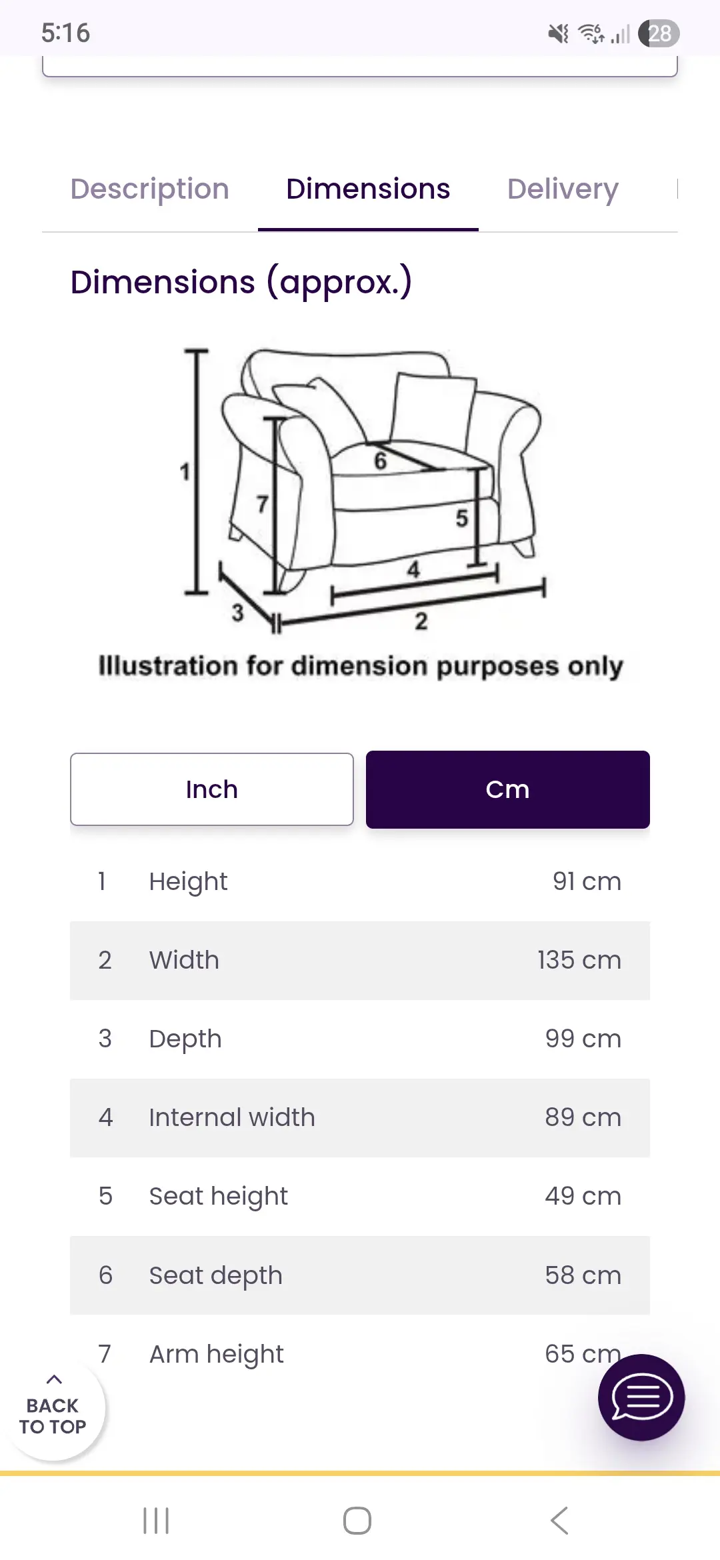Tap the clock time in status bar

tap(65, 33)
